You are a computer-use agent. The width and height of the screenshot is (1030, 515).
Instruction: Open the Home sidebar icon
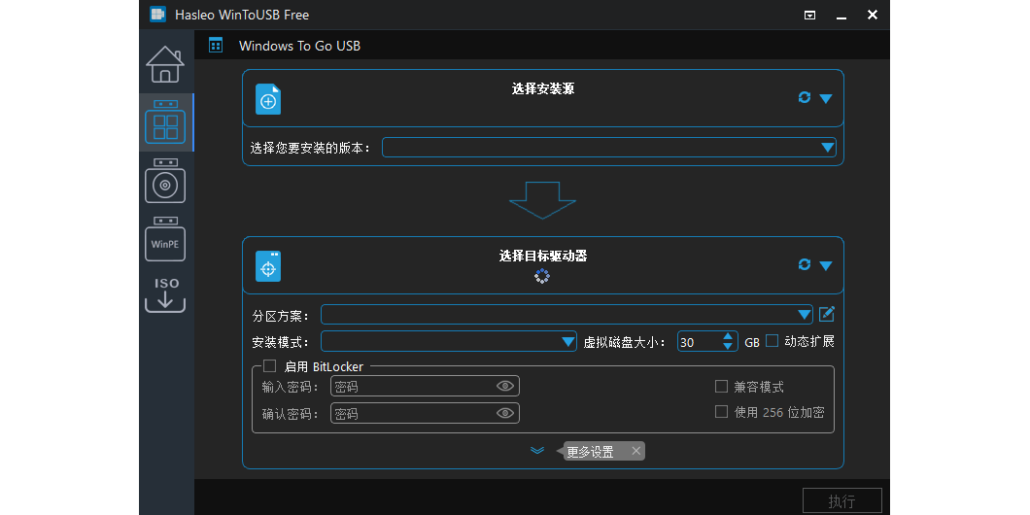point(165,65)
